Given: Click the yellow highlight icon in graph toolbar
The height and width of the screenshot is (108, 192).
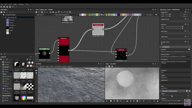Looking at the screenshot, I should (59, 12).
